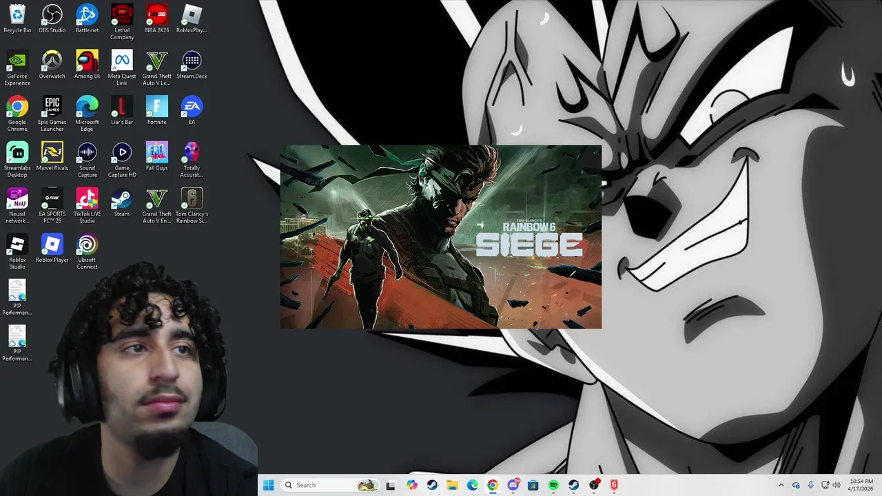Select Grand Theft Auto V Legacy shortcut
The height and width of the screenshot is (496, 882).
coord(157,68)
